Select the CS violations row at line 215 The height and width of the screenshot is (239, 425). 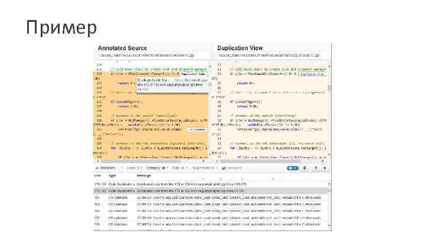(211, 224)
